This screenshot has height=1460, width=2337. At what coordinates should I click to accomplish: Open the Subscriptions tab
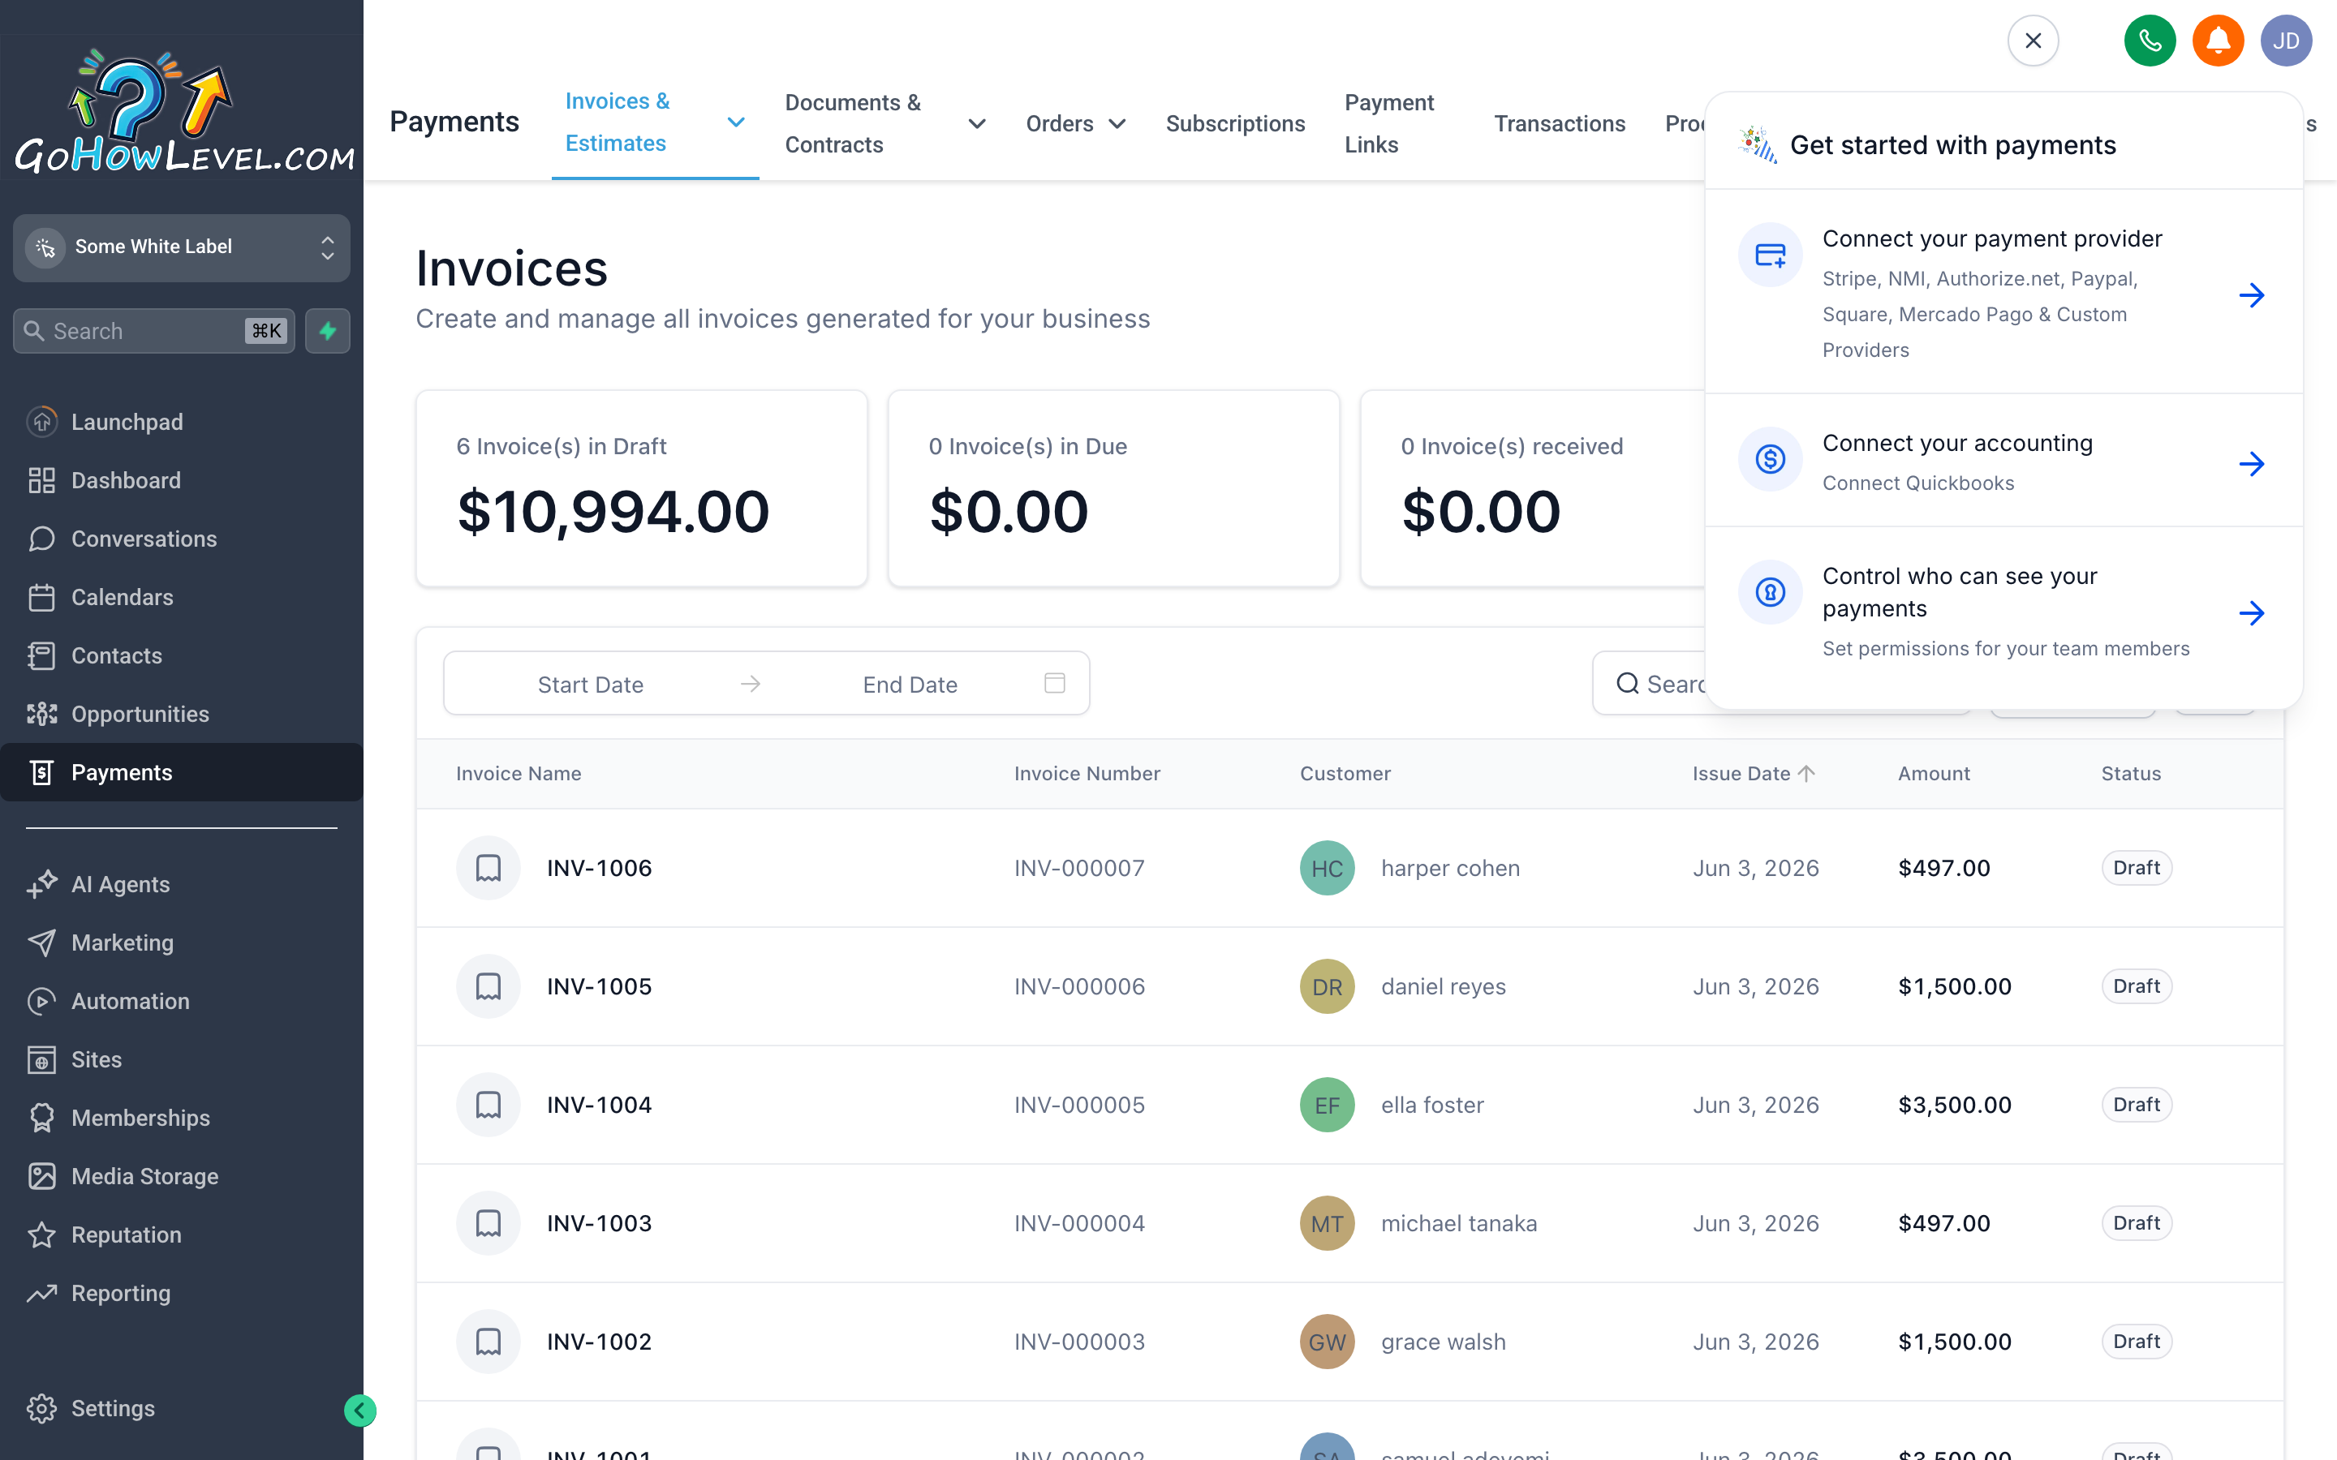1235,123
